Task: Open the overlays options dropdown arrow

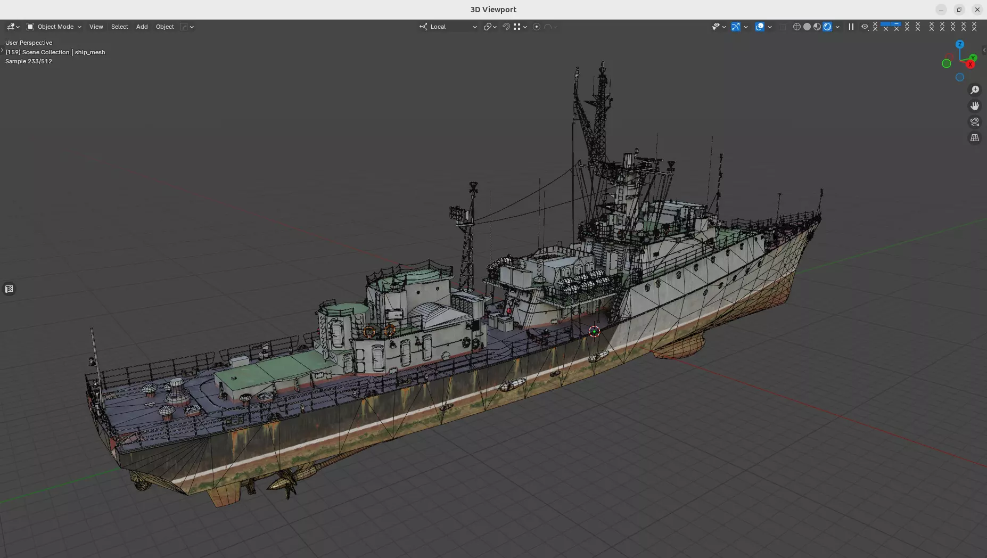Action: 770,27
